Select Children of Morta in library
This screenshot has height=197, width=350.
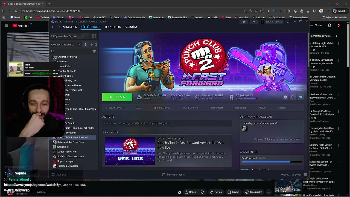(67, 57)
